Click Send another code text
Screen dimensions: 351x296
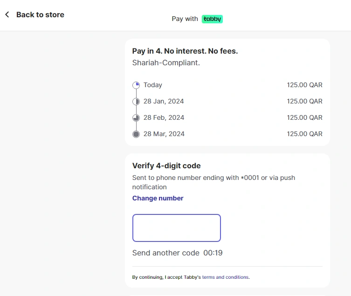166,253
